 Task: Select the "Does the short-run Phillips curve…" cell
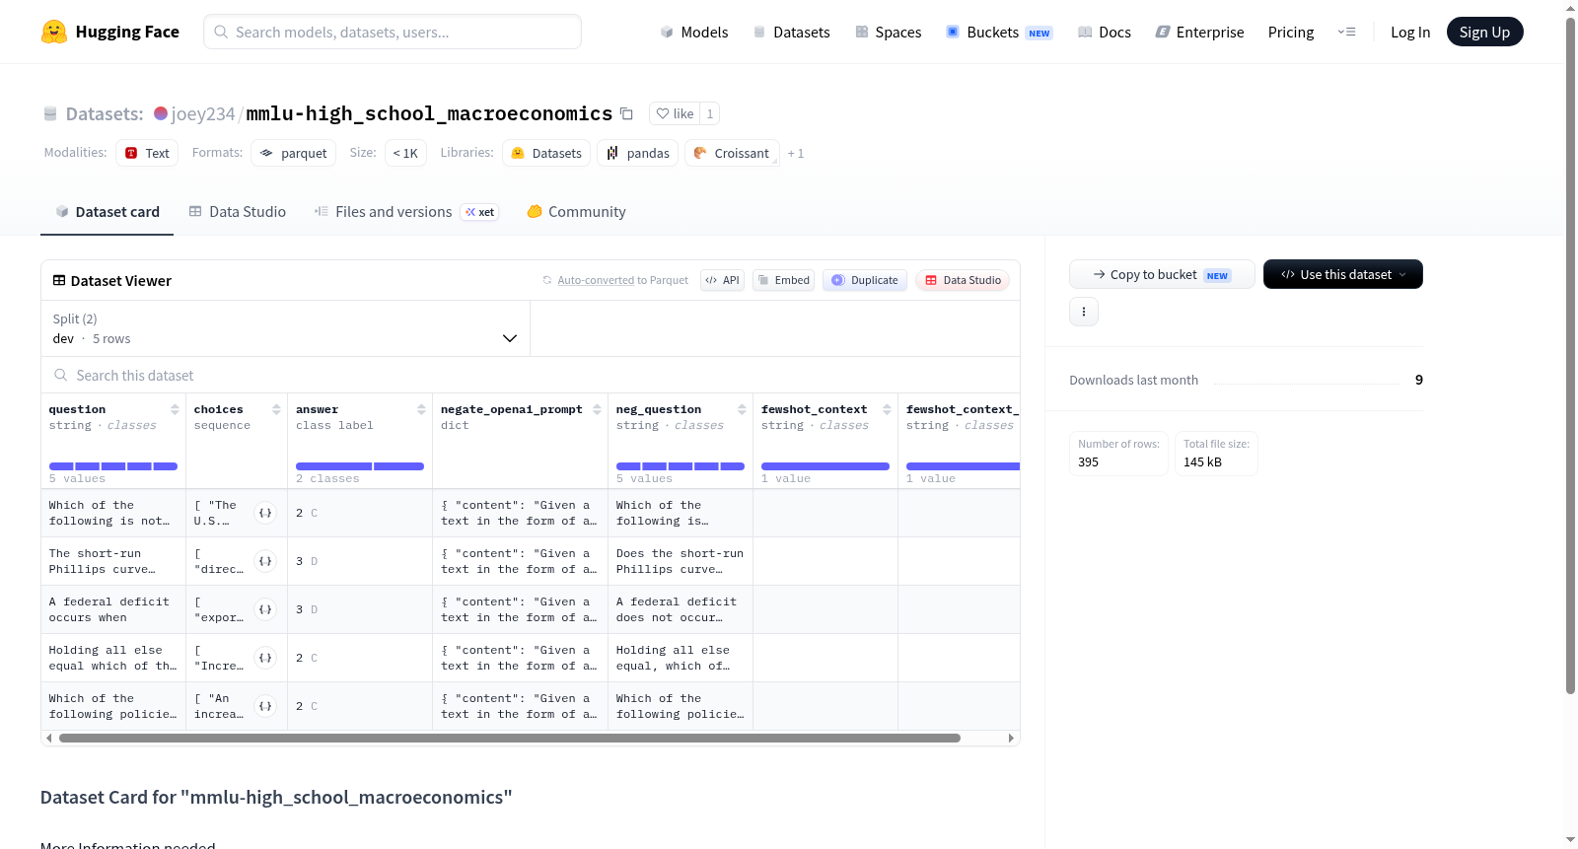[x=681, y=561]
